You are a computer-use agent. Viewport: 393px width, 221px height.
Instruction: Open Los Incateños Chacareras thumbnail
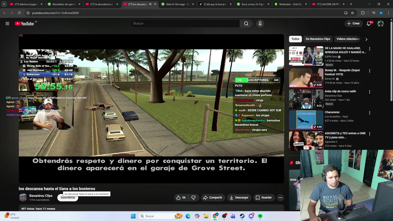(306, 120)
